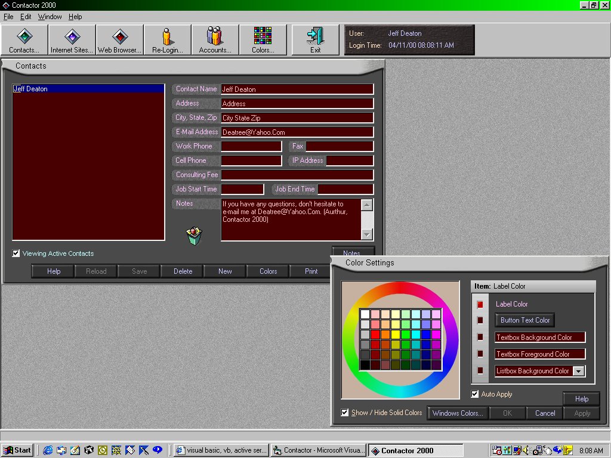
Task: Pick the bright yellow swatch in the grid
Action: pos(396,335)
